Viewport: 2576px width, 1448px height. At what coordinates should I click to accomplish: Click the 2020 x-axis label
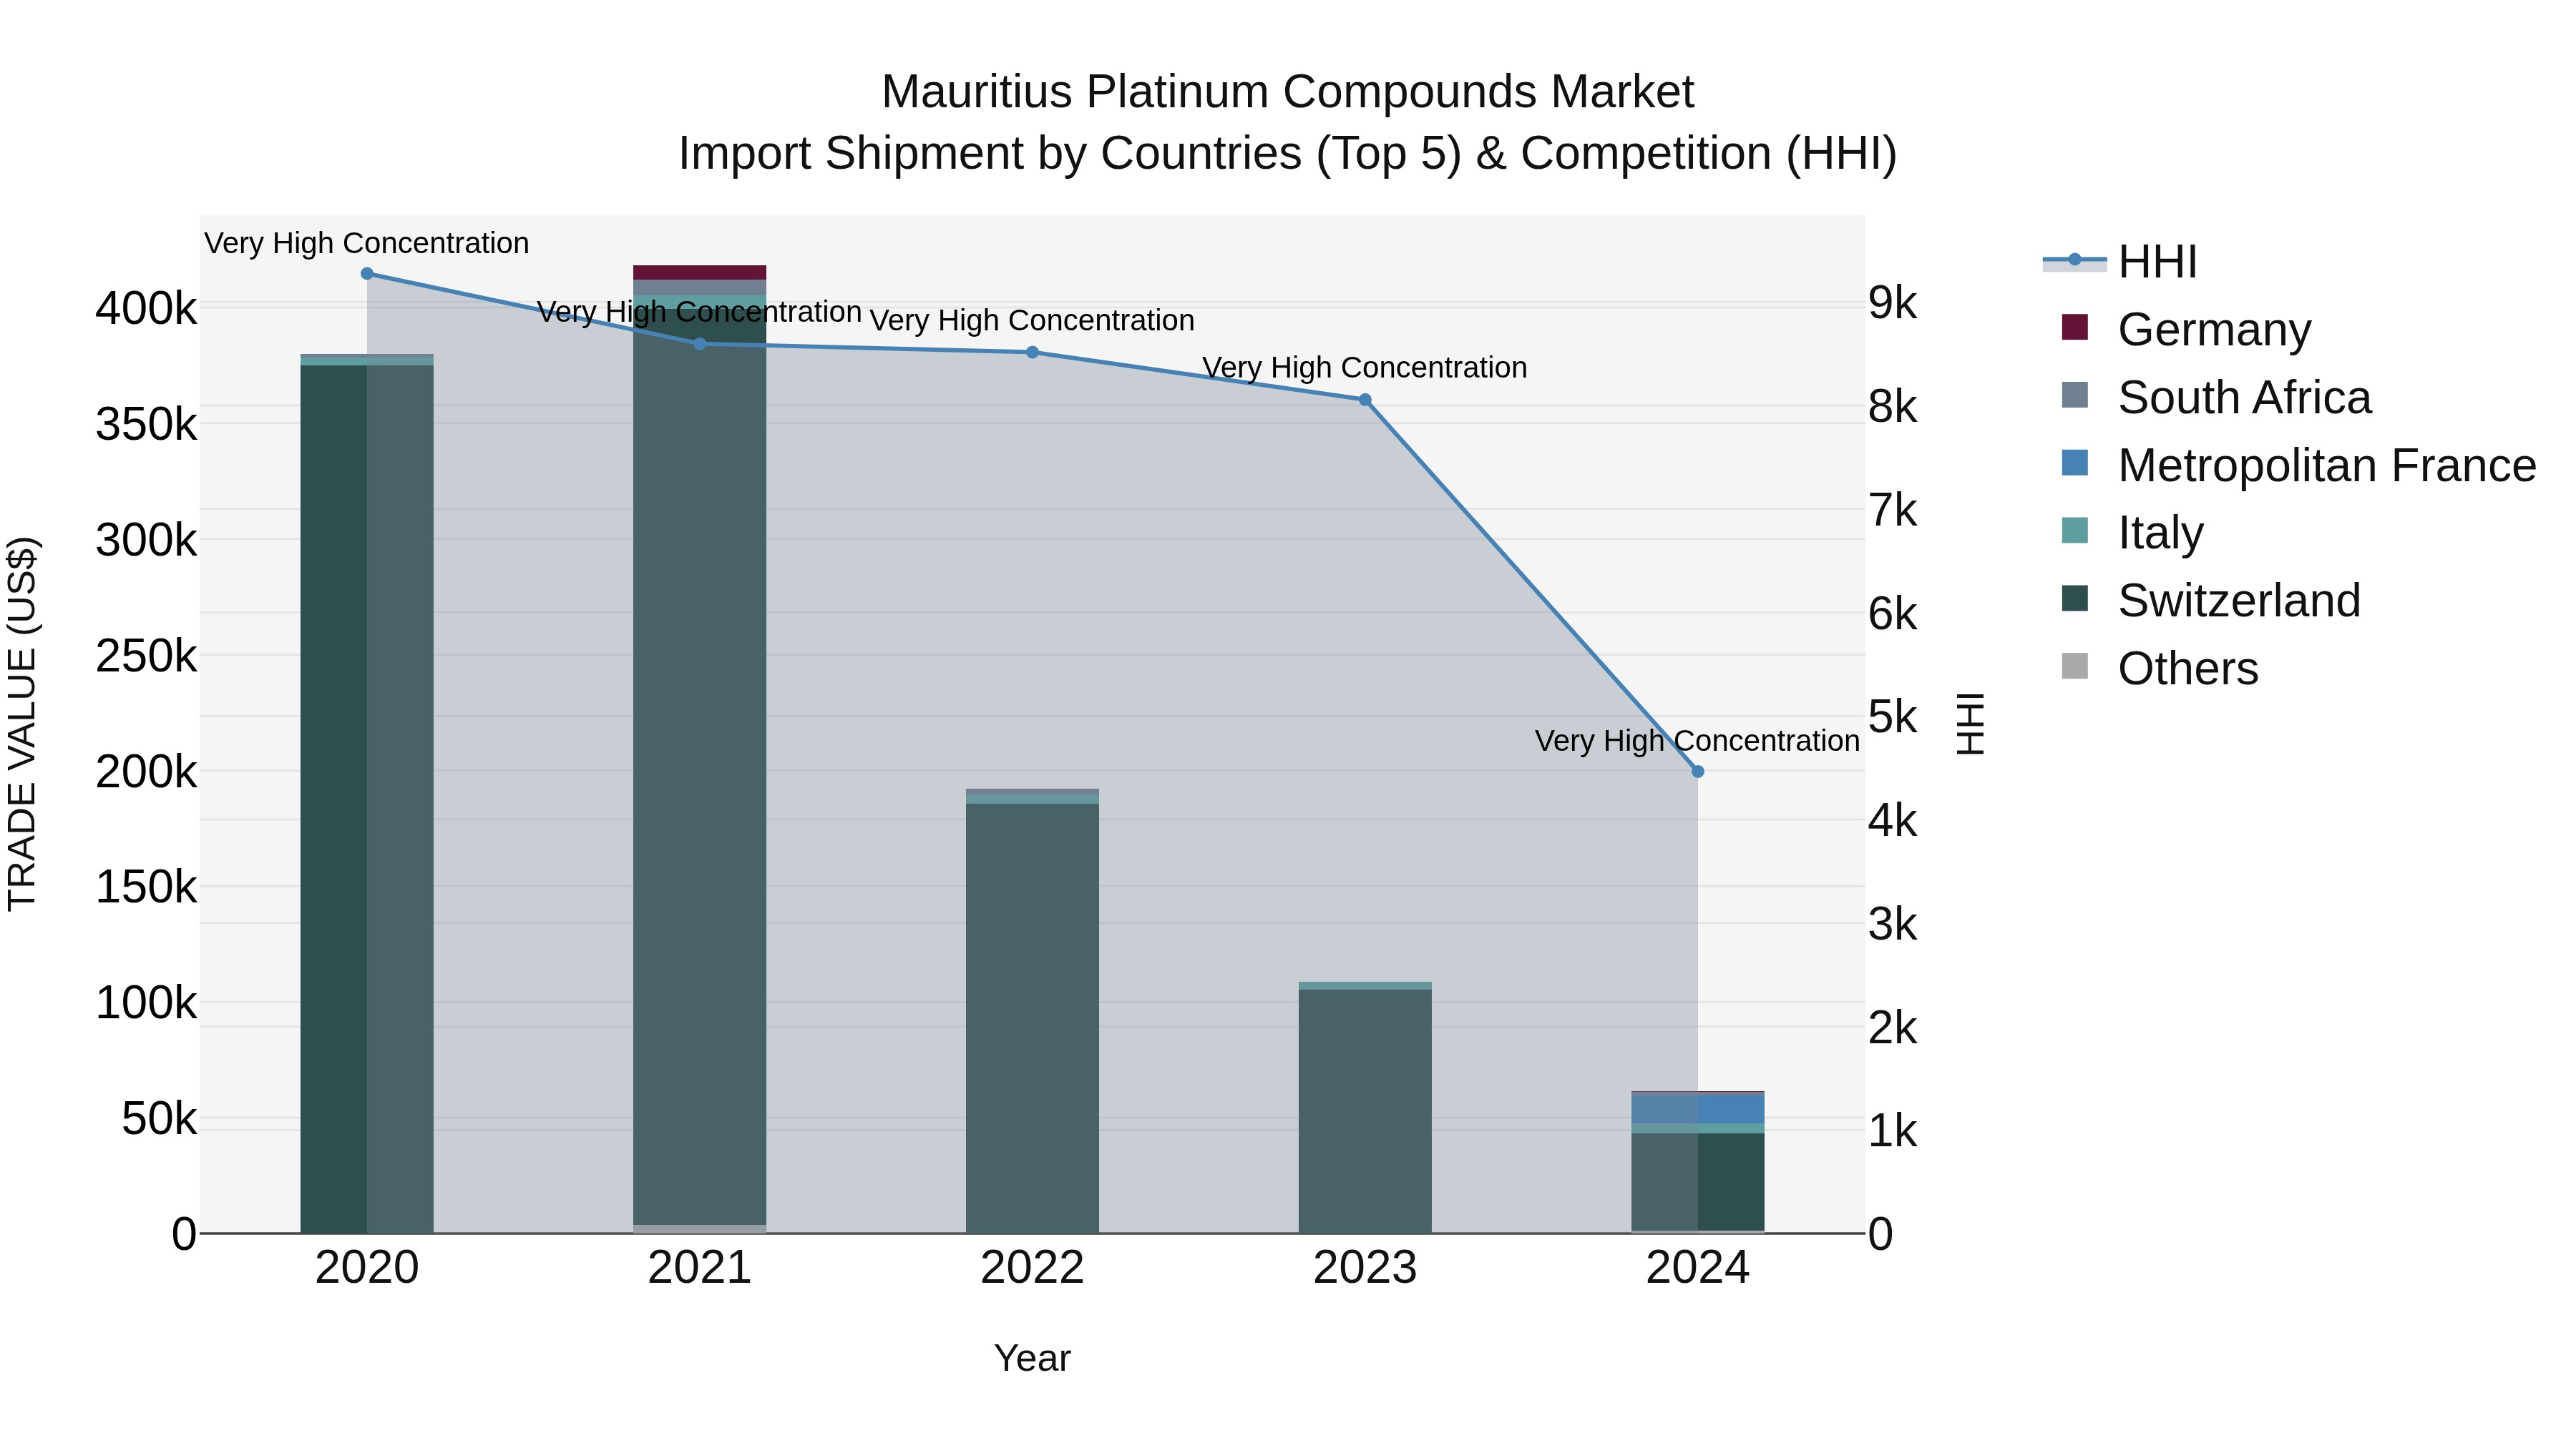tap(367, 1268)
